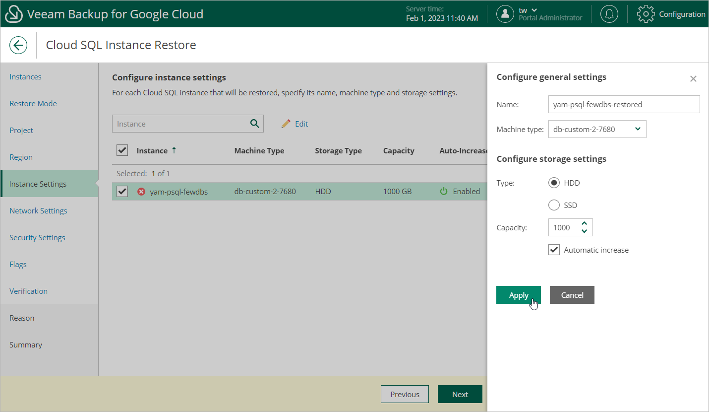This screenshot has height=412, width=709.
Task: Click the Auto-Increase column header
Action: (x=464, y=150)
